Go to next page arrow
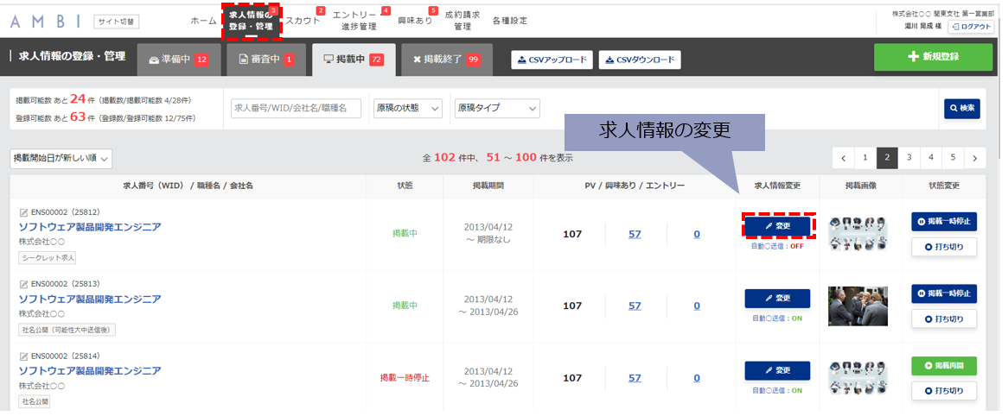 [975, 157]
